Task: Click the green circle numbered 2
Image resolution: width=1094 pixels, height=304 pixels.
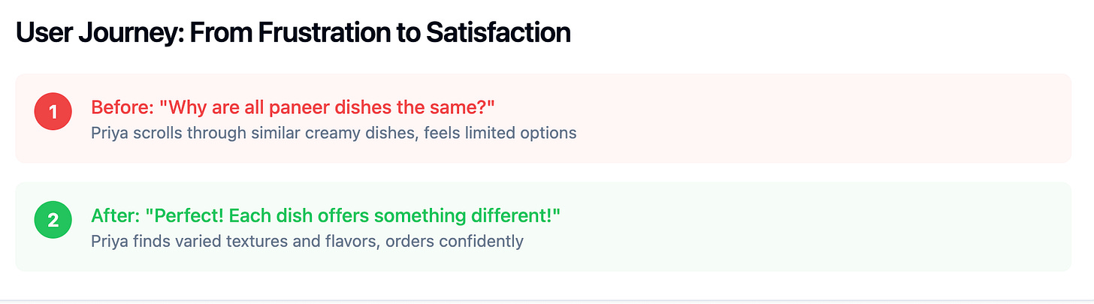Action: [53, 220]
